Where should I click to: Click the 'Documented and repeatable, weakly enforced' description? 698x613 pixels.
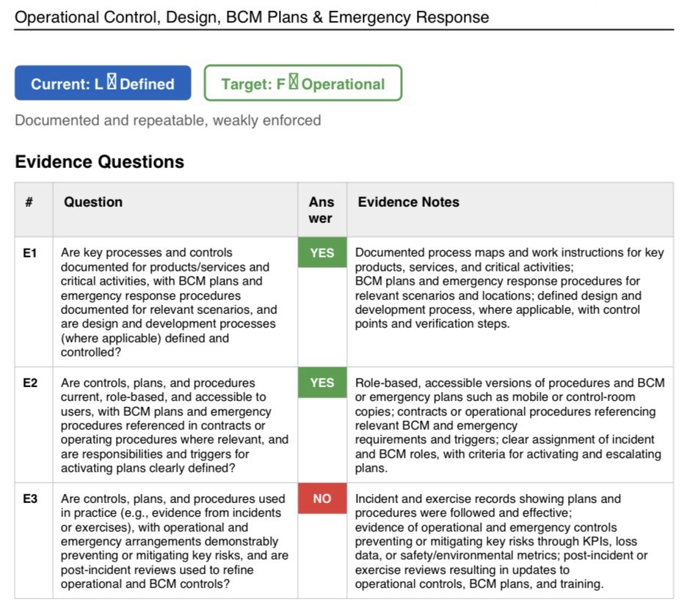[168, 120]
